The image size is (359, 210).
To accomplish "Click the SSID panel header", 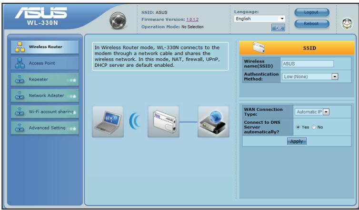I will [297, 48].
